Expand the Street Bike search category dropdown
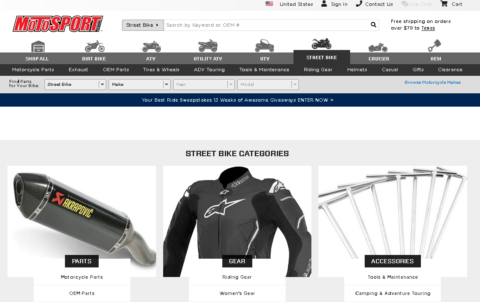480x302 pixels. tap(143, 25)
